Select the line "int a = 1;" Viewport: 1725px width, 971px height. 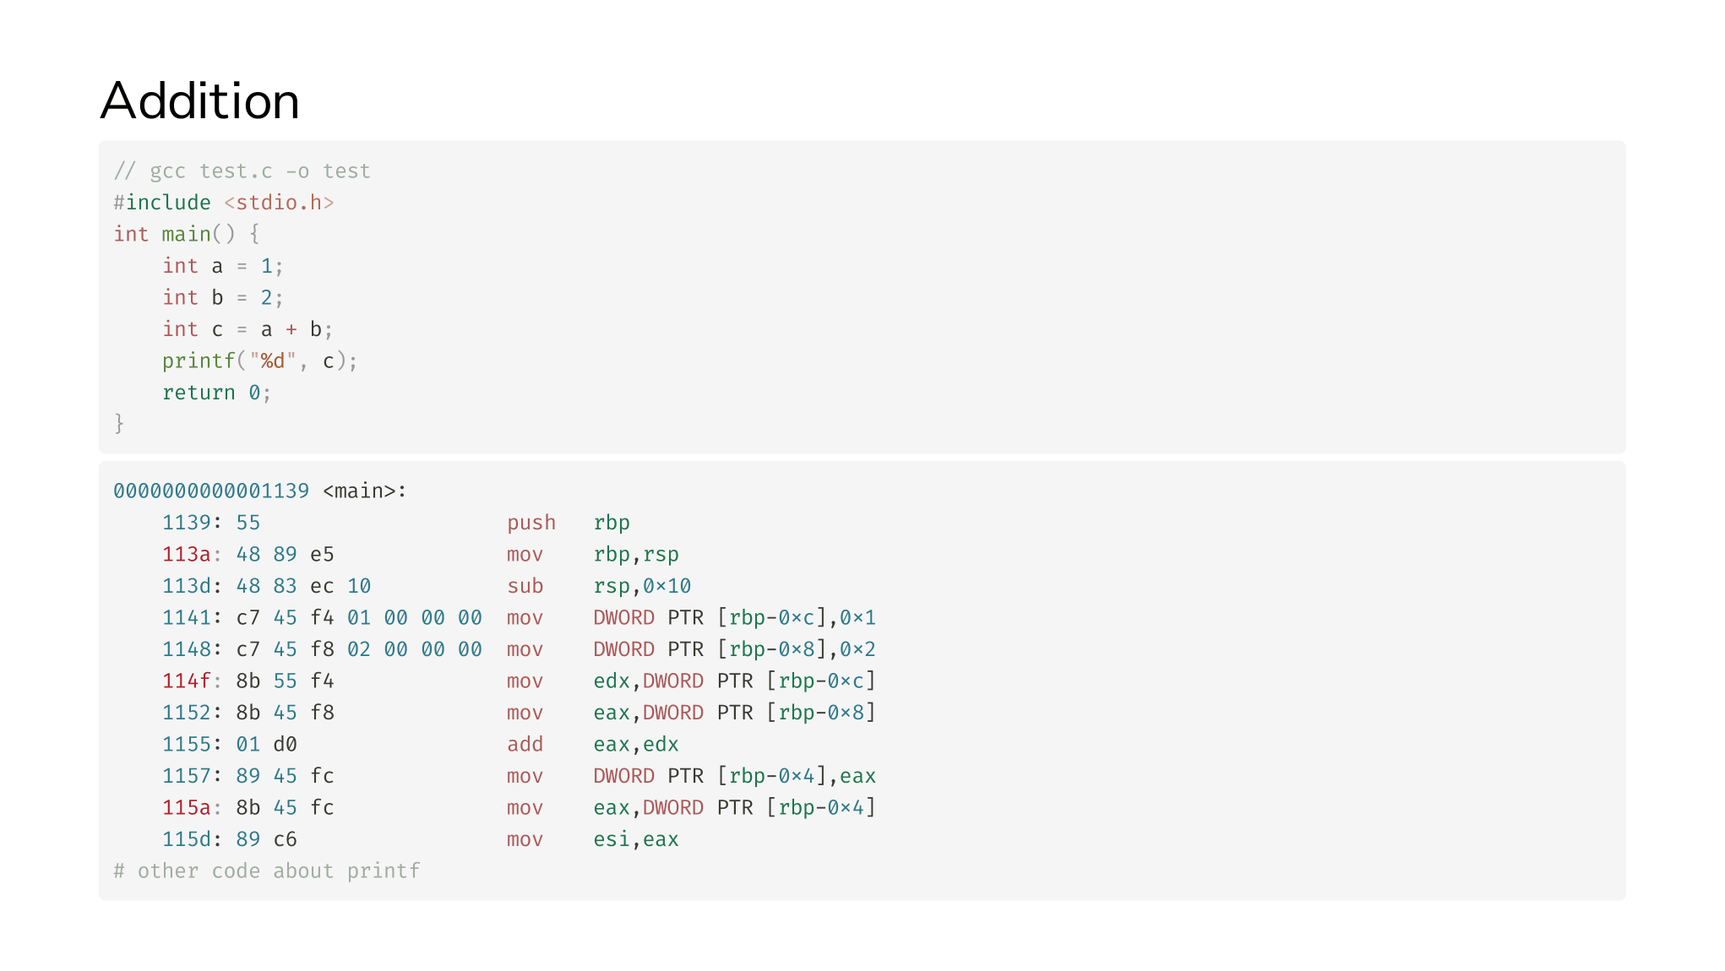coord(223,266)
